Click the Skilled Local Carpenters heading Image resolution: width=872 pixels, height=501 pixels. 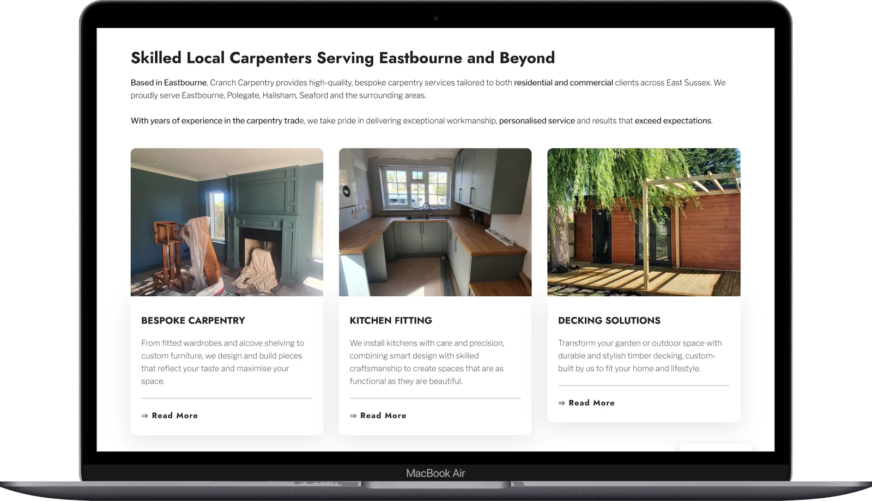point(343,58)
